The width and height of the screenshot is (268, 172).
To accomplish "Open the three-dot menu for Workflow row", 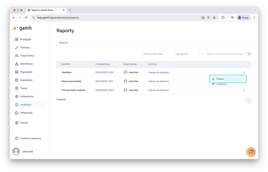I will [x=244, y=73].
